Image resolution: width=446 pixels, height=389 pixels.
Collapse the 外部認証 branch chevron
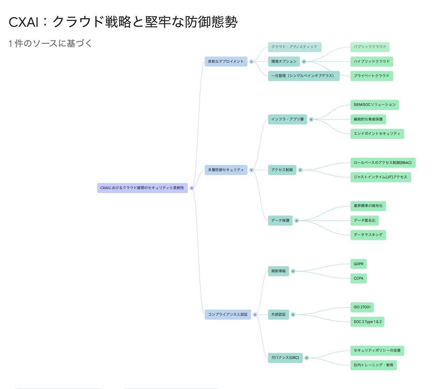point(293,314)
